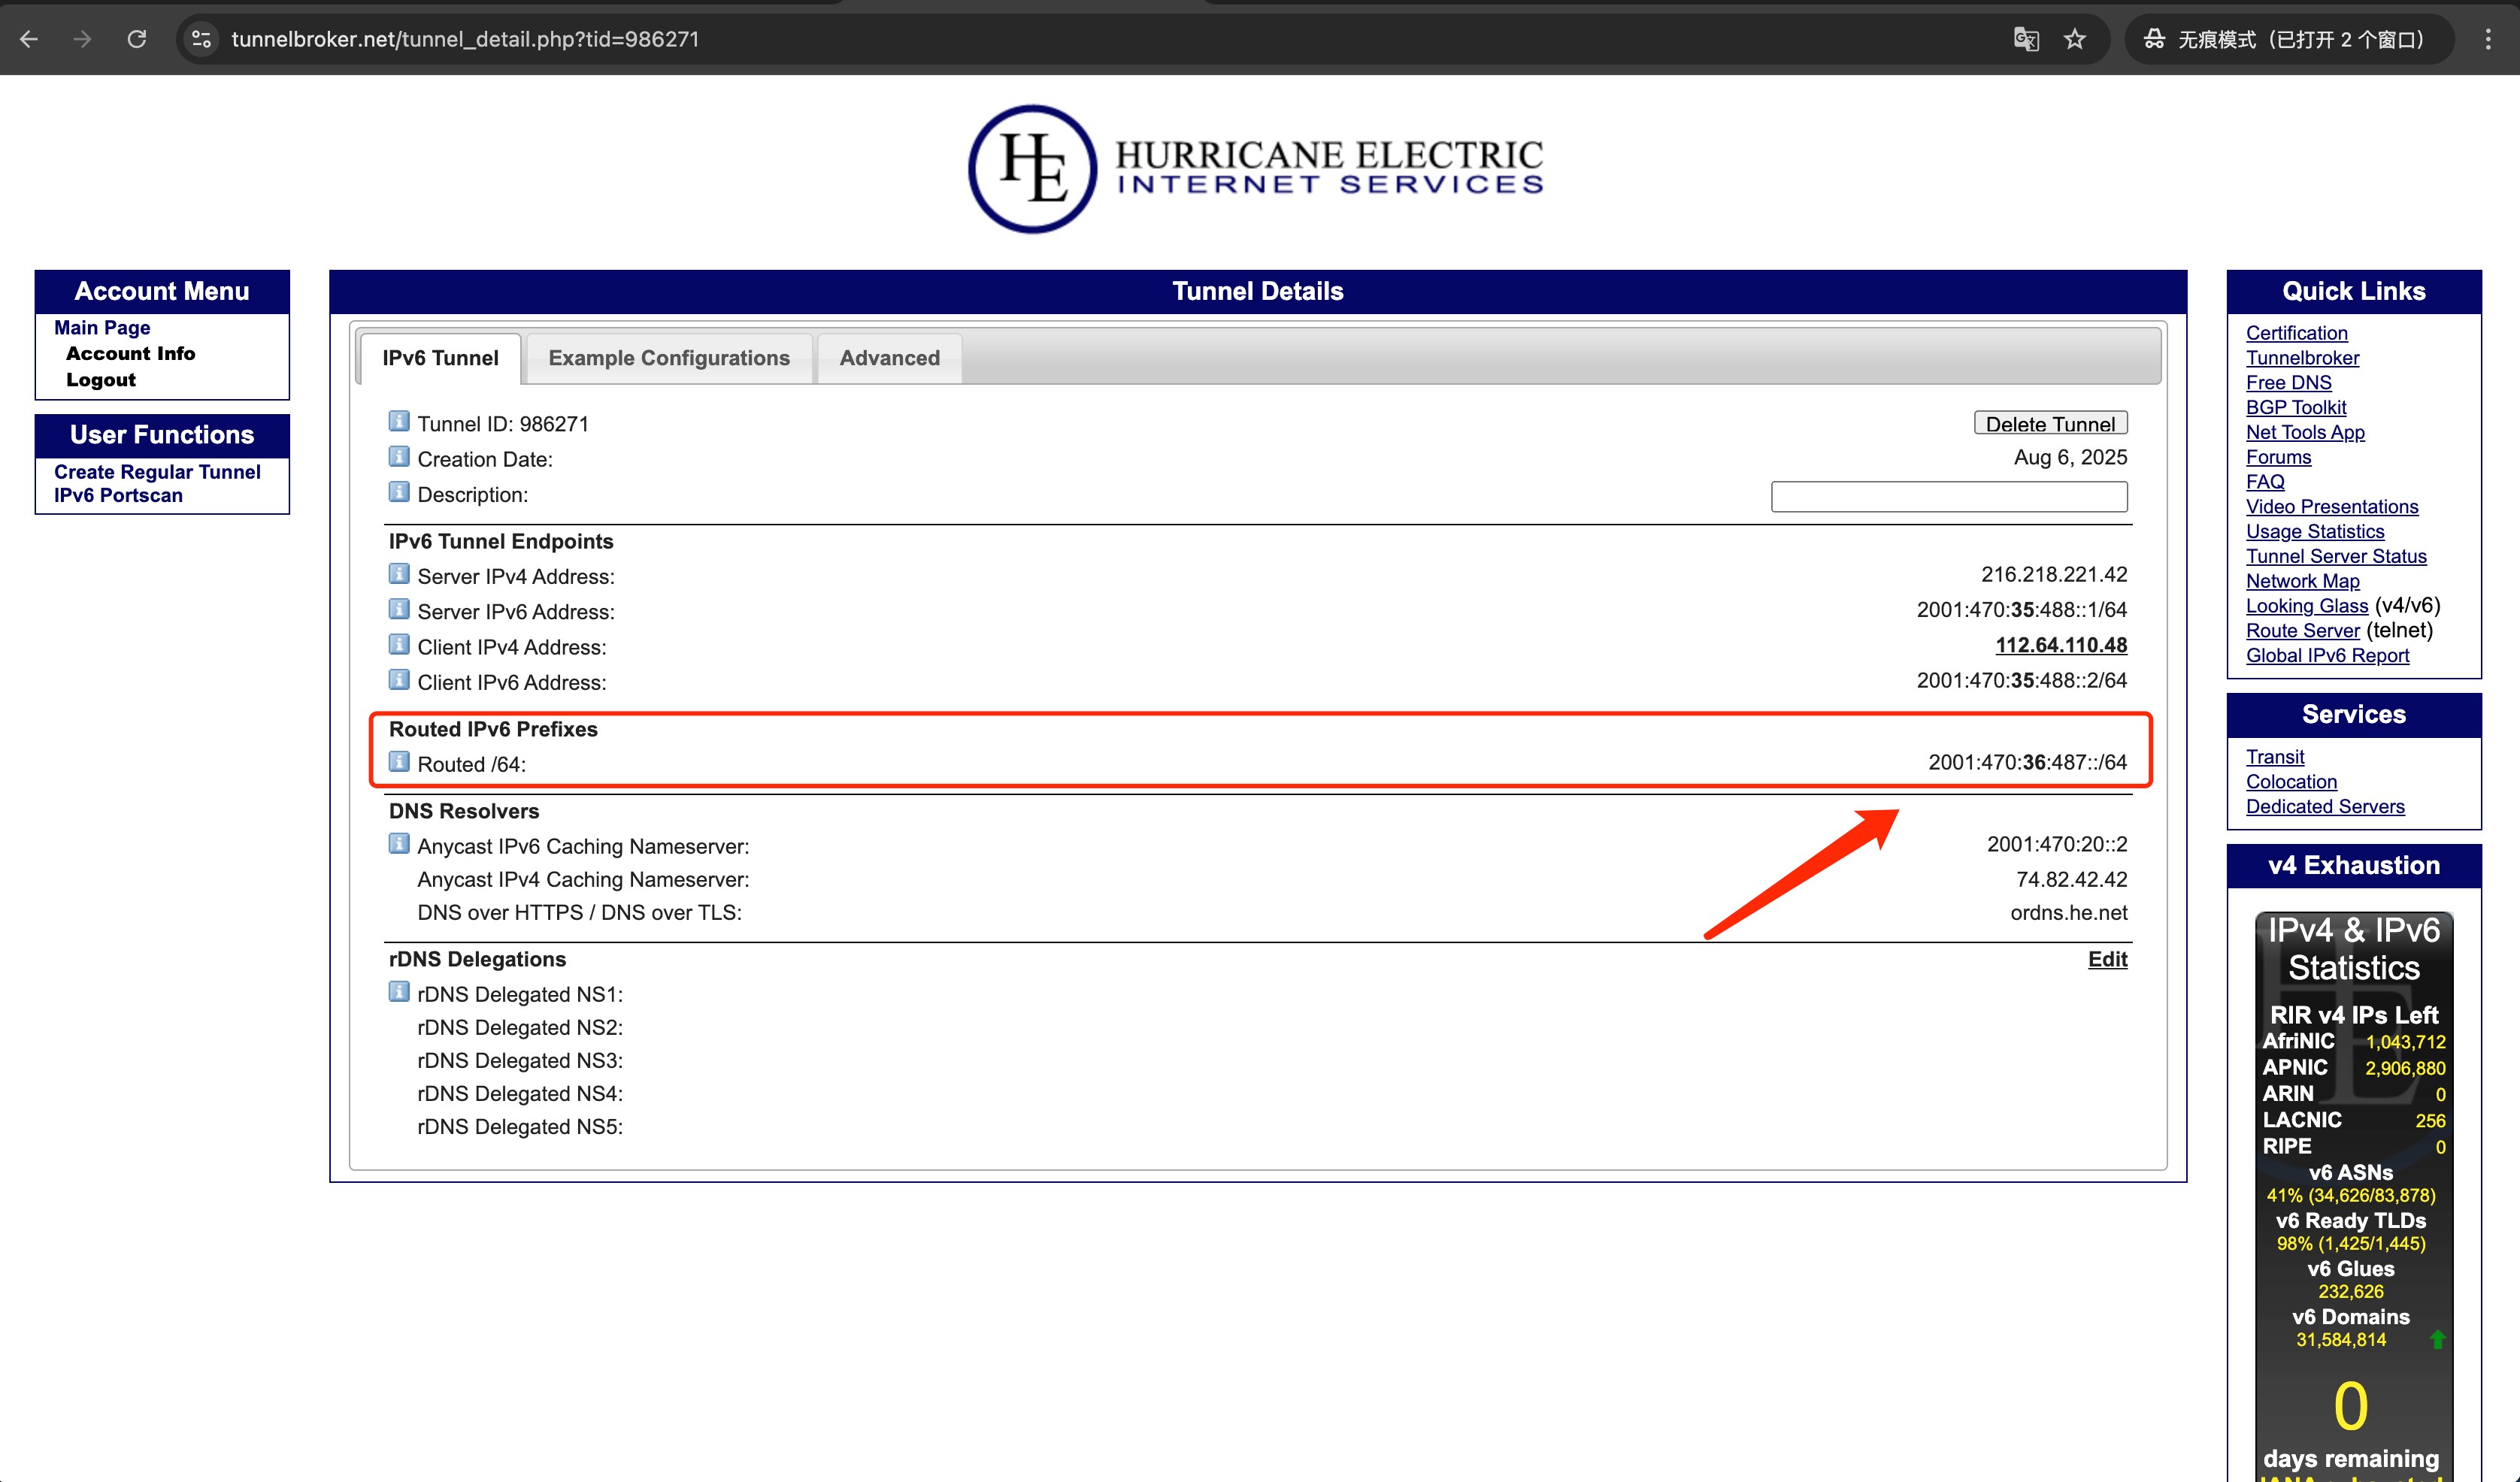Click info icon next to Anycast IPv6 Caching Nameserver
2520x1482 pixels.
coord(399,845)
